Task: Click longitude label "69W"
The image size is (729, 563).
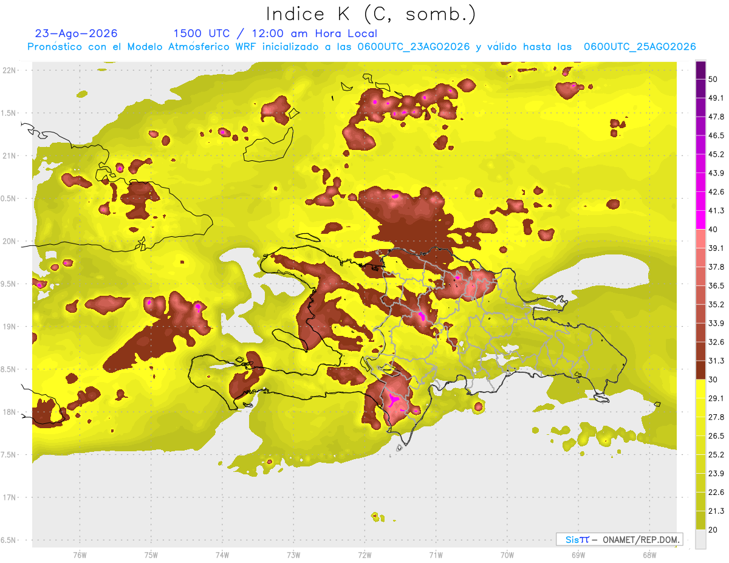Action: 578,555
